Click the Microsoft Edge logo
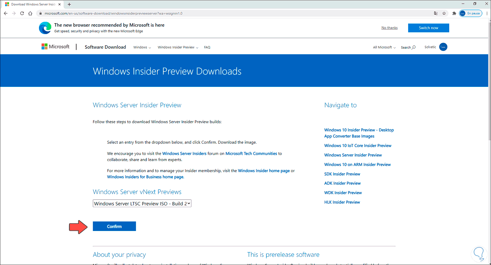 pyautogui.click(x=45, y=28)
